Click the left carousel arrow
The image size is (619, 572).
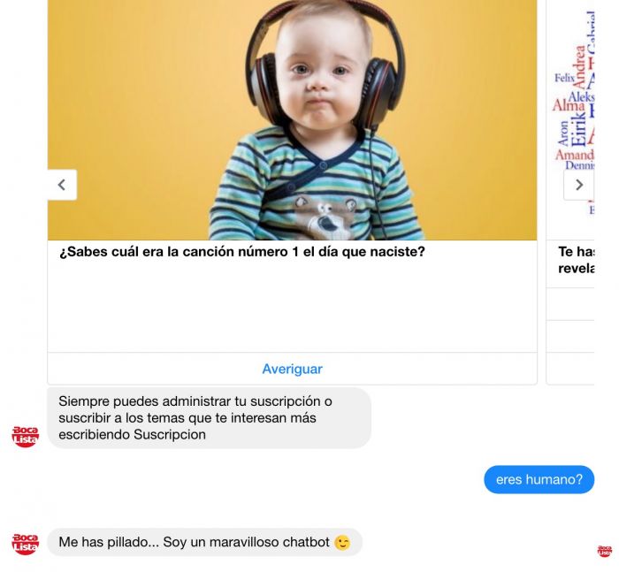point(63,185)
